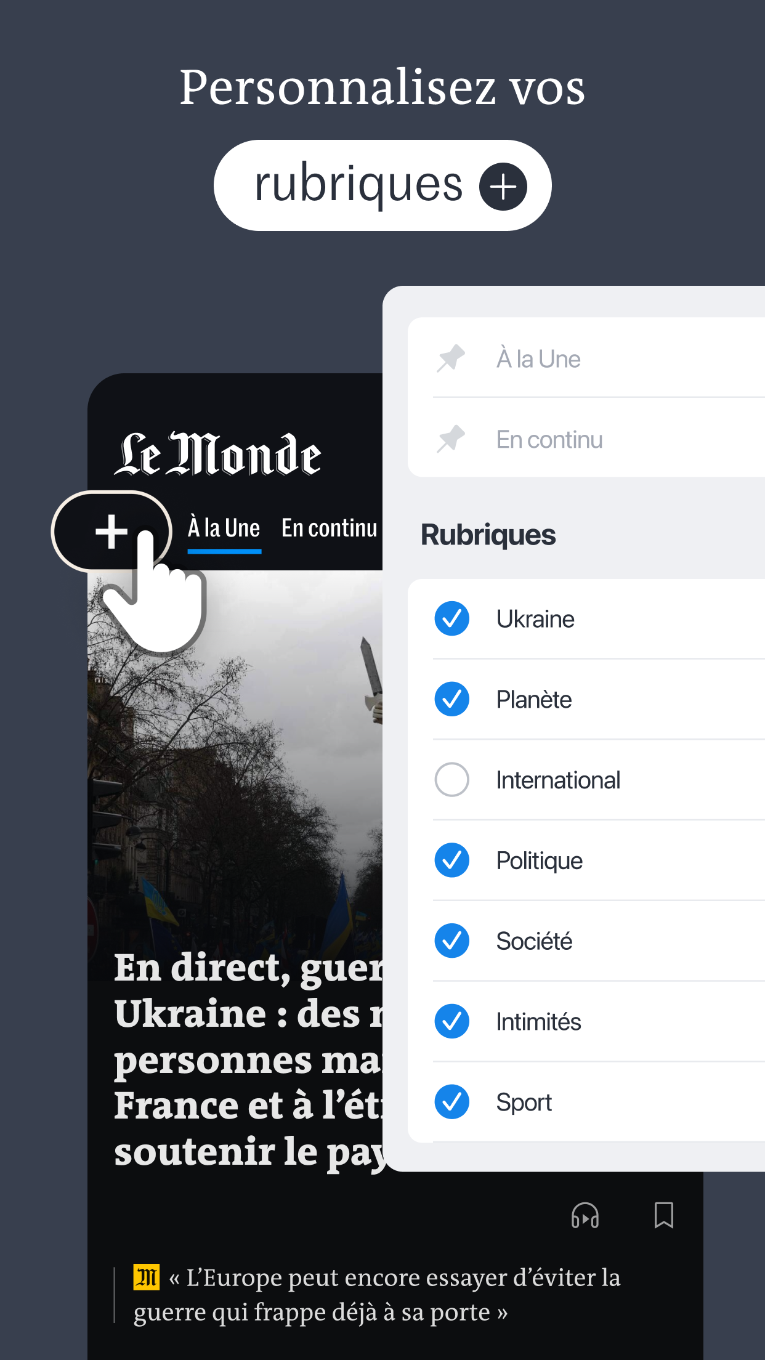The height and width of the screenshot is (1360, 765).
Task: Click the rubriques pill button
Action: click(x=382, y=185)
